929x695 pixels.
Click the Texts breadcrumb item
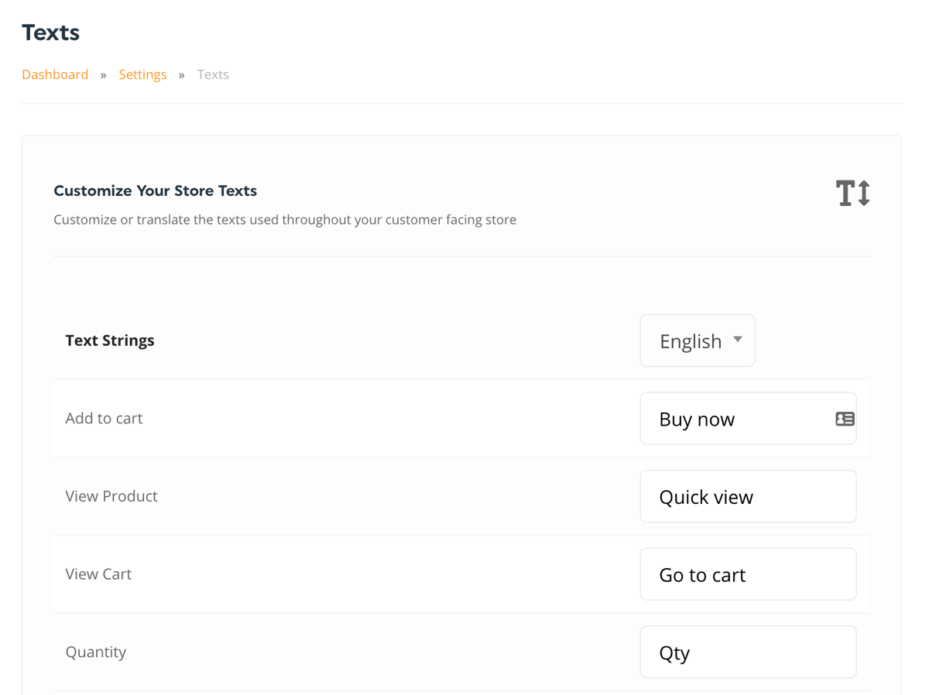[x=213, y=74]
